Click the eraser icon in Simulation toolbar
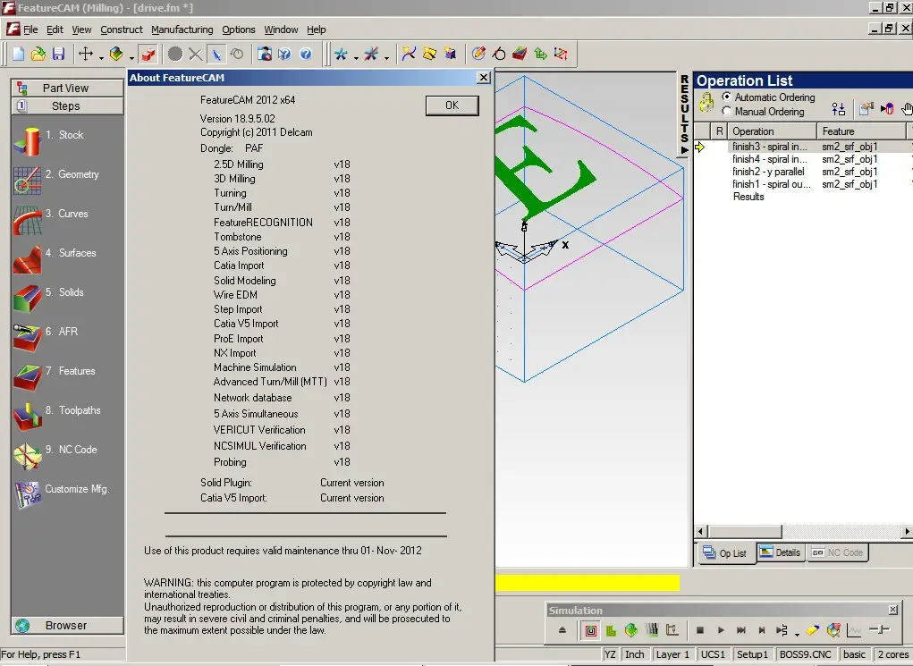Screen dimensions: 913x666 click(812, 630)
